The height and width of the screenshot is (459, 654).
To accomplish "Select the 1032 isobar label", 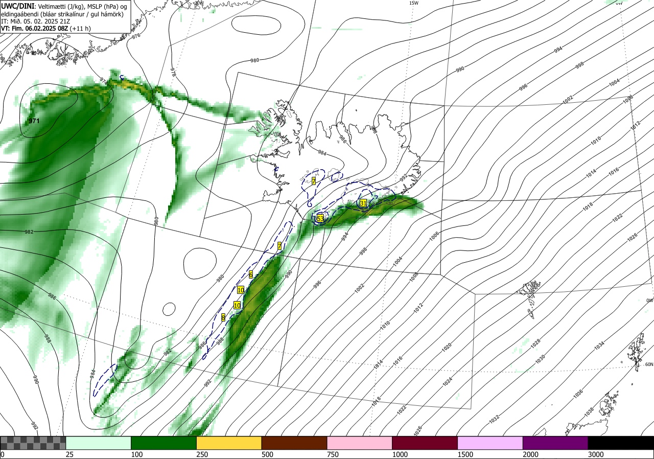I will click(494, 420).
